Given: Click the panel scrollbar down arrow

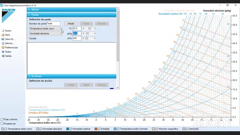Looking at the screenshot, I should click(118, 87).
